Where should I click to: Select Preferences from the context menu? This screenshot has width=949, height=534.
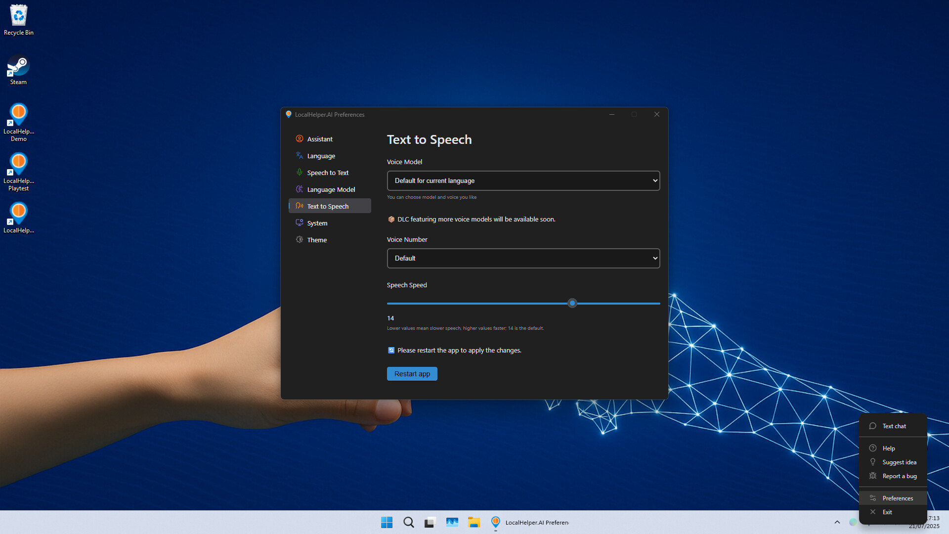tap(898, 498)
